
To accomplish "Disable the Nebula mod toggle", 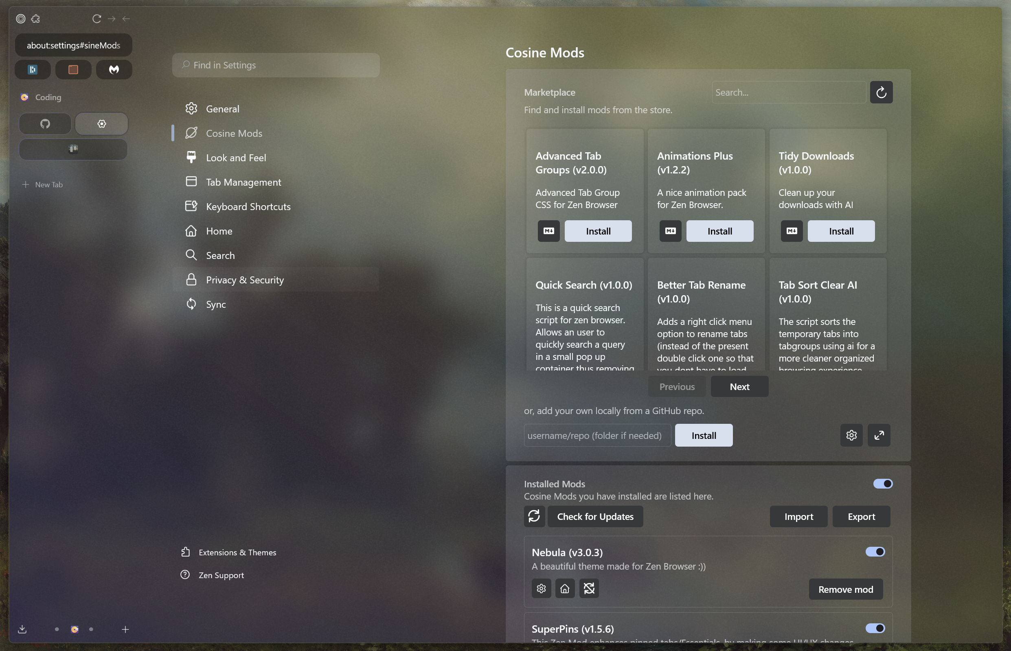I will tap(875, 552).
